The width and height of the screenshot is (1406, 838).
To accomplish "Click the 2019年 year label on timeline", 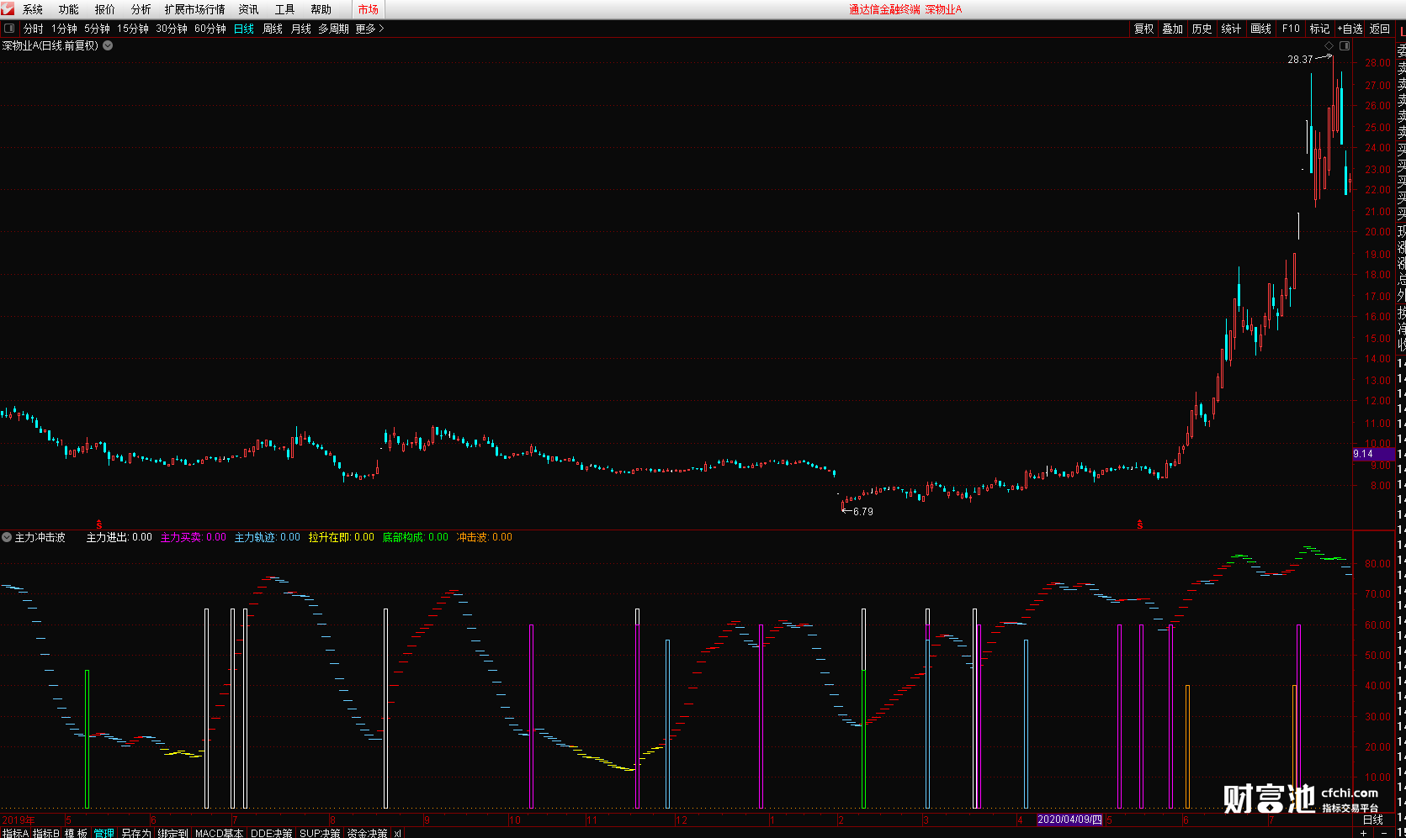I will coord(19,820).
